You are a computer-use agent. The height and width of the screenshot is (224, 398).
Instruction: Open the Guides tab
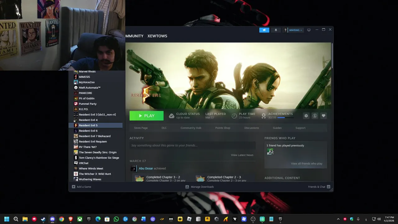coord(277,128)
